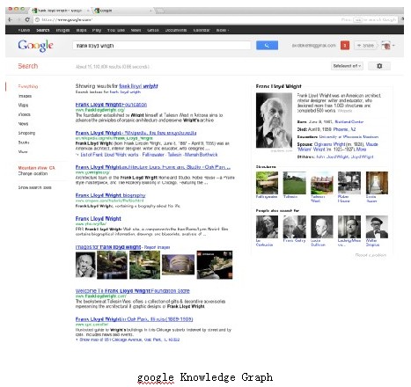
Task: Open the Louis Sullivan person thumbnail
Action: [x=322, y=227]
